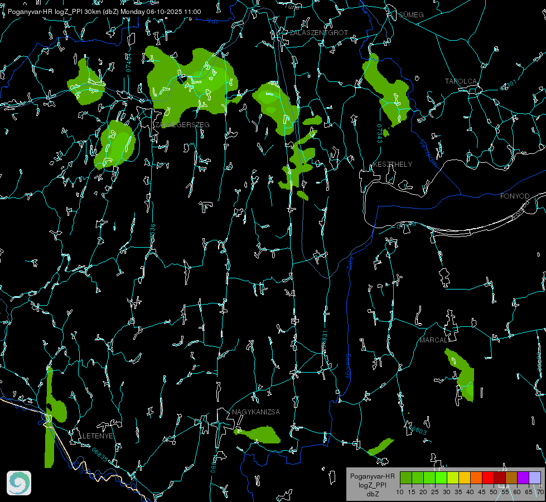Click the logZ_PPI legend label
The height and width of the screenshot is (502, 546).
click(372, 485)
